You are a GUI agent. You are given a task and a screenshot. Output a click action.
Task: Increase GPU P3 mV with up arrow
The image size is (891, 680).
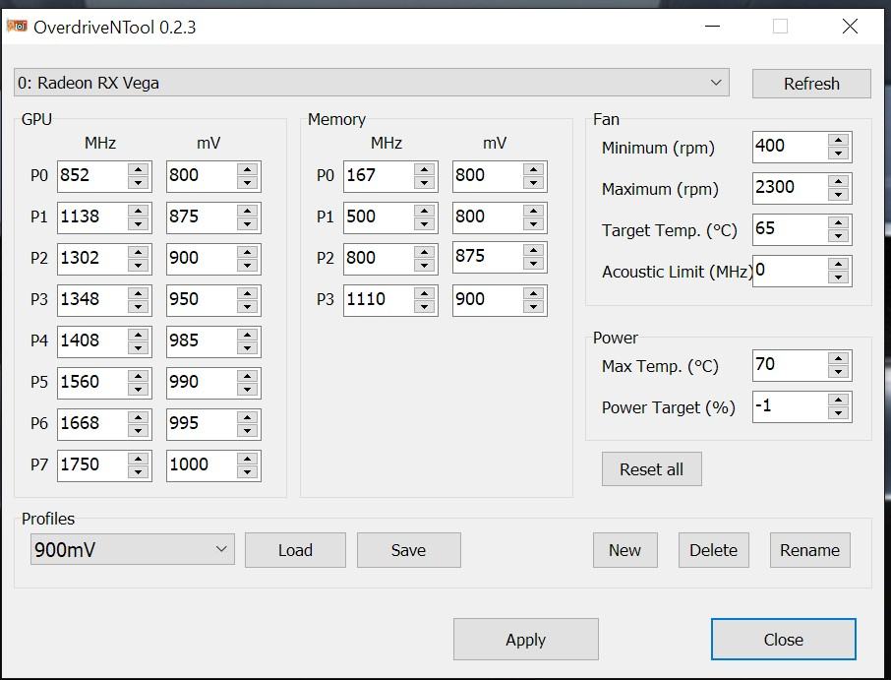point(247,293)
